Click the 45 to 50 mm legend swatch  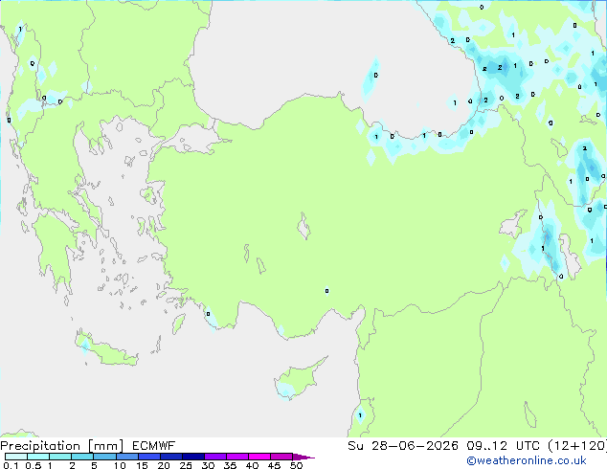pyautogui.click(x=281, y=457)
